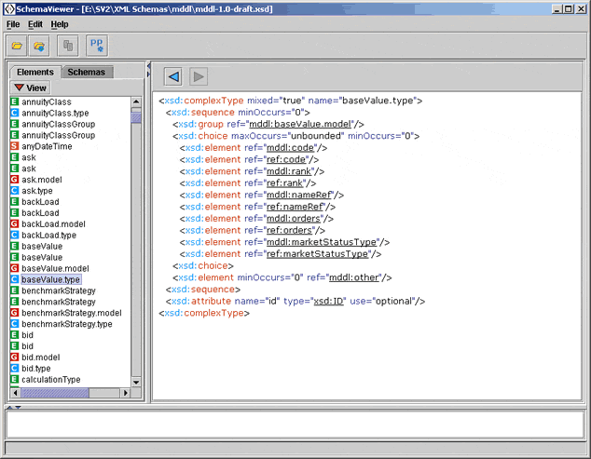
Task: Click the G icon beside backLoad.model
Action: pyautogui.click(x=15, y=223)
